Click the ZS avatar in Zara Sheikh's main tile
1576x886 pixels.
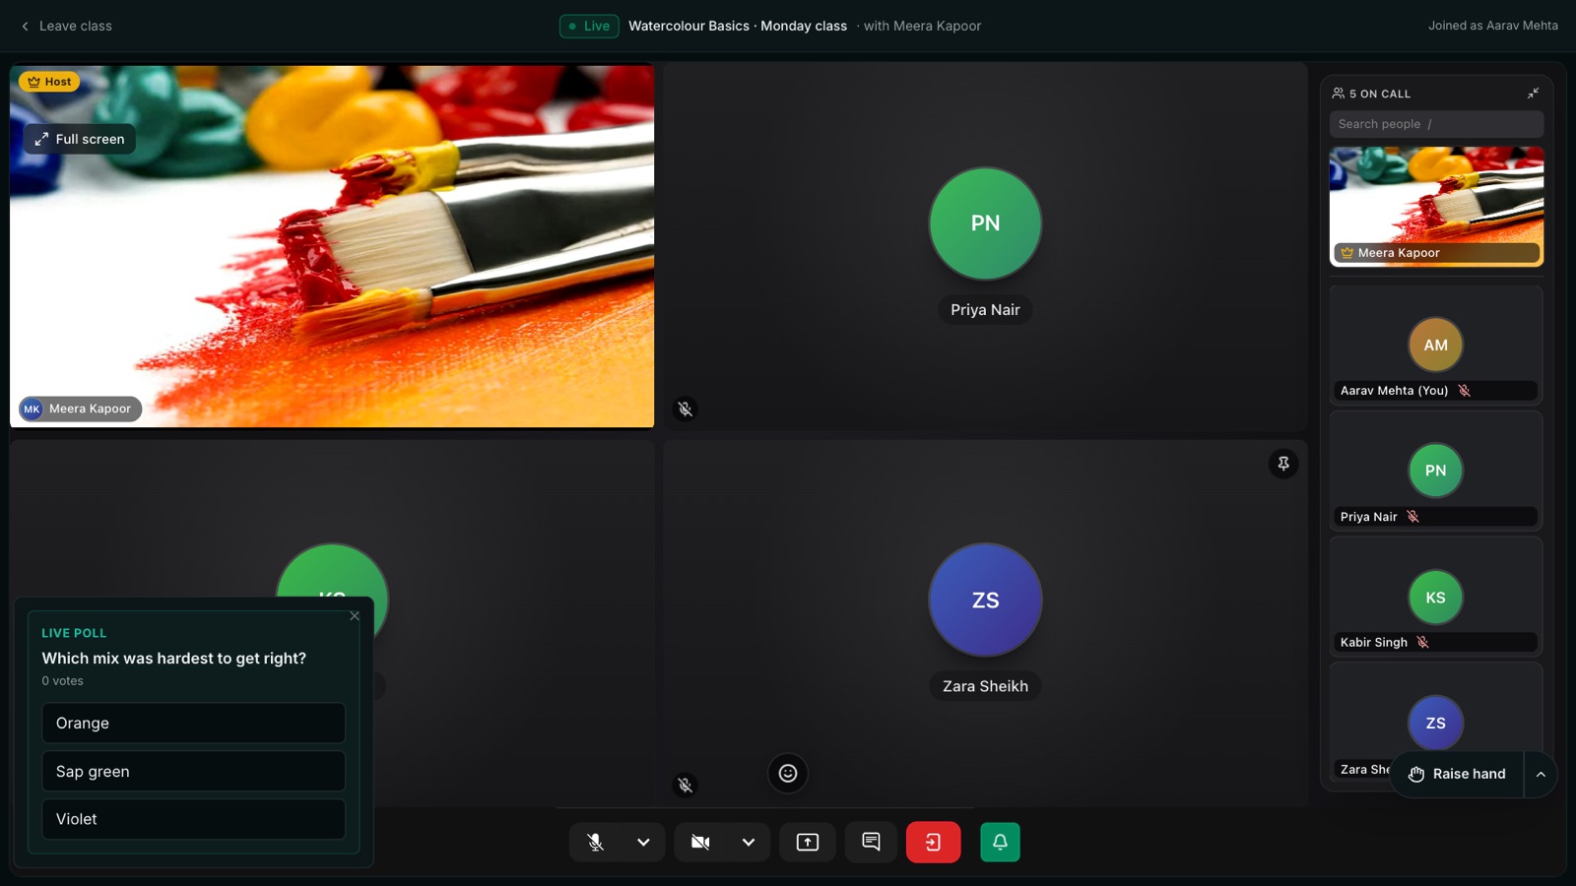tap(985, 600)
